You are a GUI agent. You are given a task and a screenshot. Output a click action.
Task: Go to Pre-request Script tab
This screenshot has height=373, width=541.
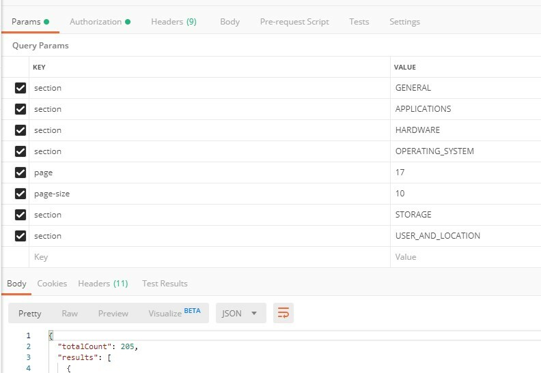[294, 22]
